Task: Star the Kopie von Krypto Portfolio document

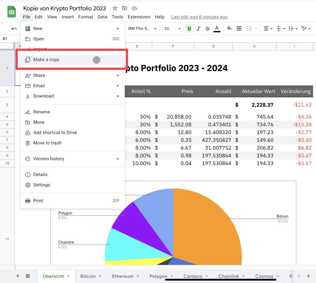Action: click(115, 8)
